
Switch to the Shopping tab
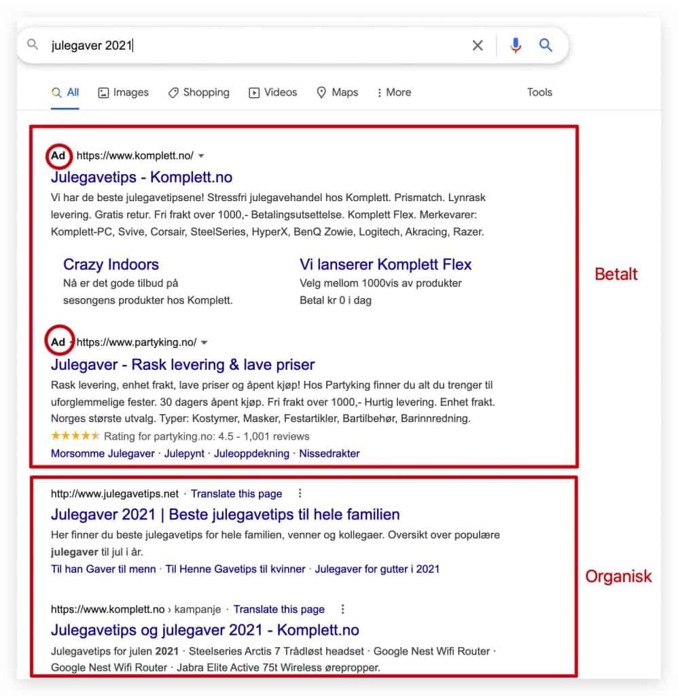tap(199, 92)
